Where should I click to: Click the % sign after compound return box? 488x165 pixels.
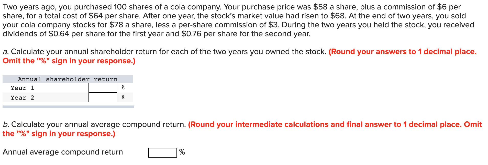point(182,152)
